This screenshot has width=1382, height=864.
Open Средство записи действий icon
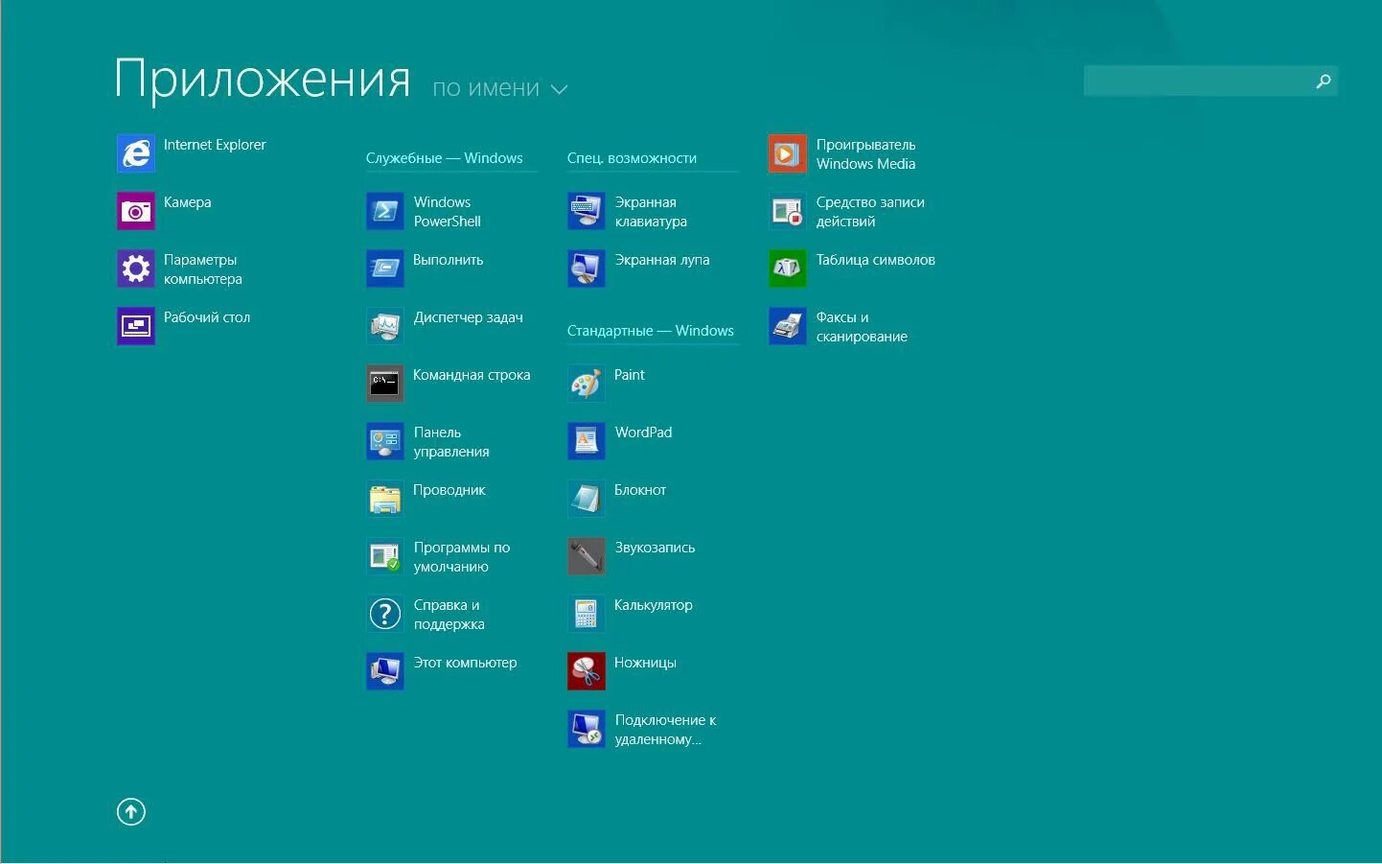(788, 211)
